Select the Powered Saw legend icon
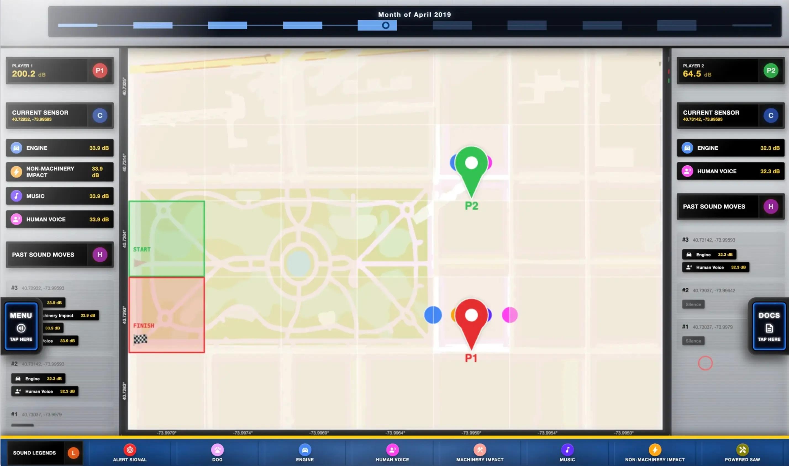 [742, 450]
